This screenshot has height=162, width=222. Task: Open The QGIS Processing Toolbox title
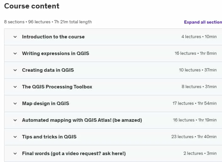coord(57,87)
